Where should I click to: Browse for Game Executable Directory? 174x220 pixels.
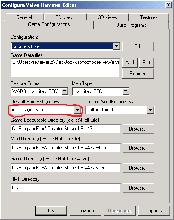point(138,129)
